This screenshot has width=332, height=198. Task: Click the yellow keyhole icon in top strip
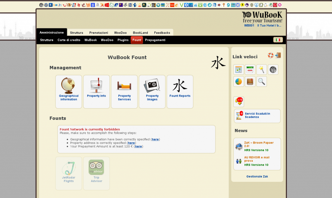242,5
